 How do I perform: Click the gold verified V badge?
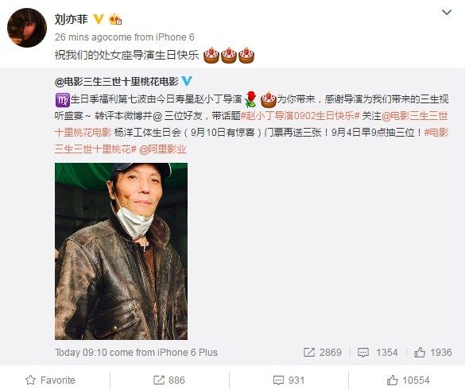[99, 19]
